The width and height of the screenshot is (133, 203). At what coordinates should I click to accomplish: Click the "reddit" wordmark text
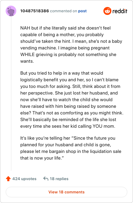coord(120,11)
